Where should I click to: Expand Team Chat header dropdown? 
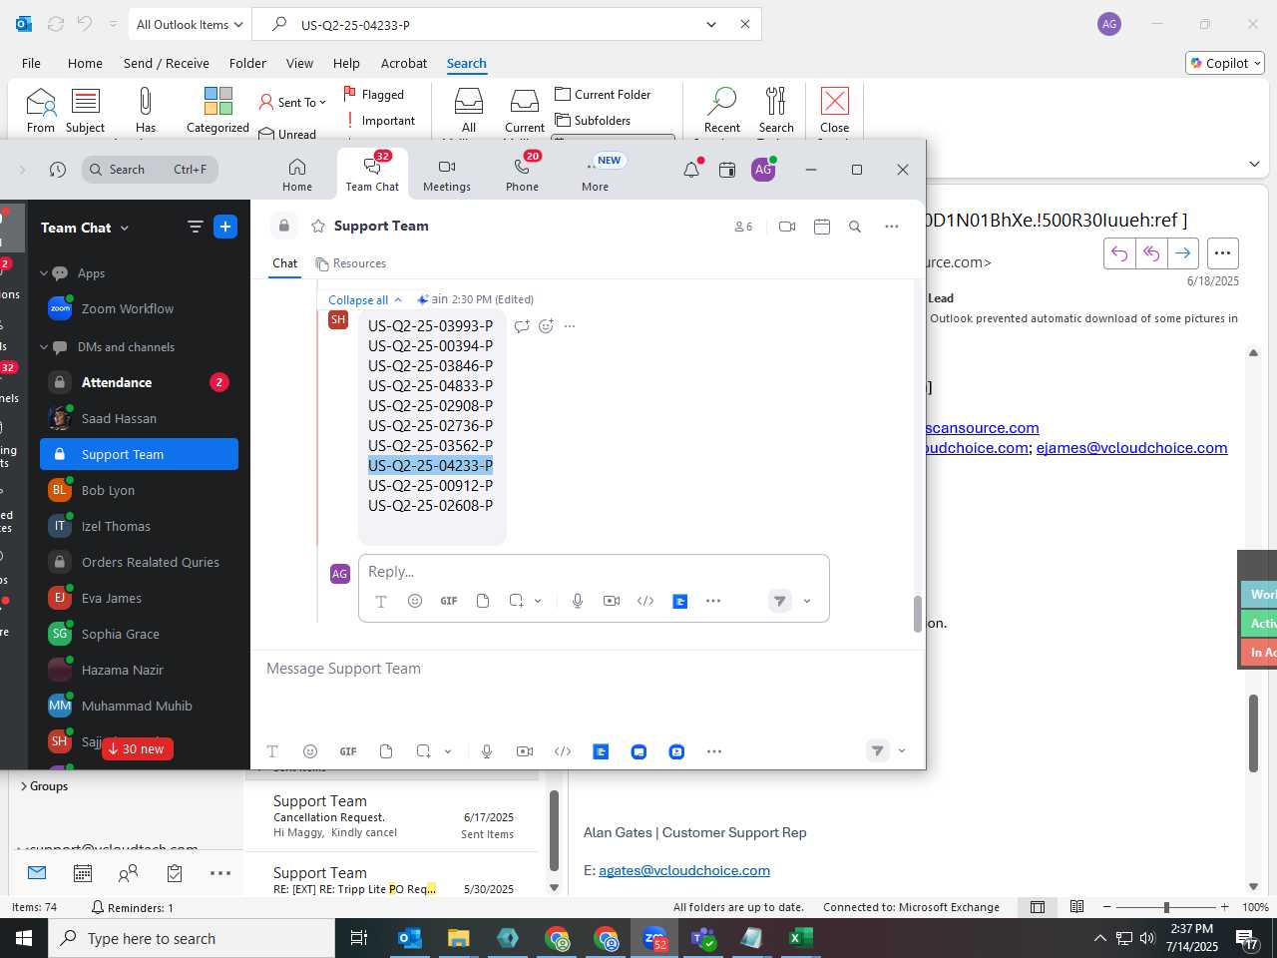(x=125, y=229)
